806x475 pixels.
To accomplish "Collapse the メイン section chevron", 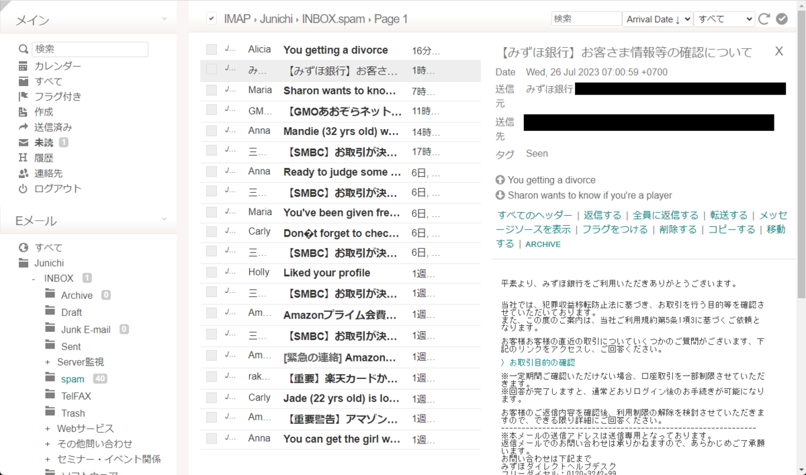I will click(x=165, y=20).
